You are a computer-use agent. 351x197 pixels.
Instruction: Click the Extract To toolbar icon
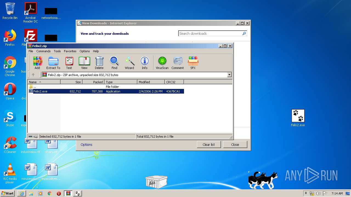click(x=53, y=63)
